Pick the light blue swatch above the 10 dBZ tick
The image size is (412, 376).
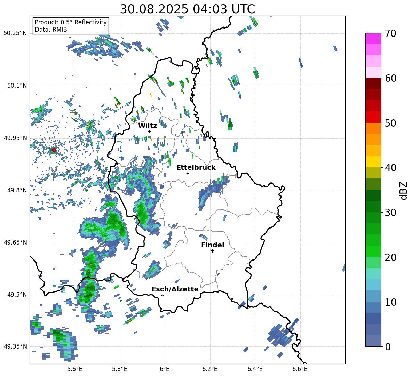[373, 296]
